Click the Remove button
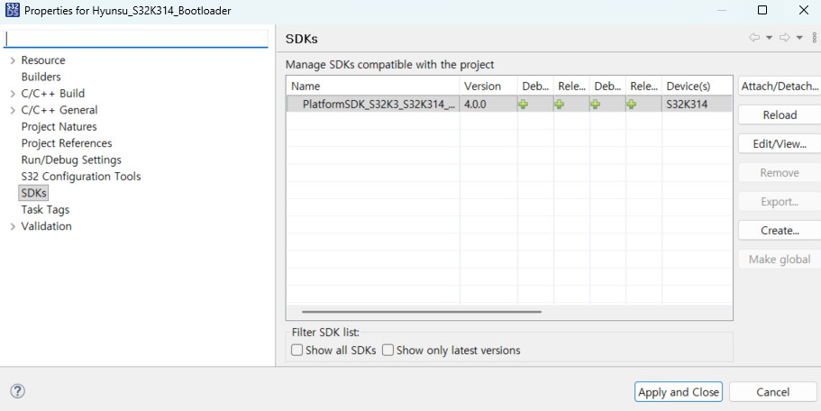 (780, 173)
